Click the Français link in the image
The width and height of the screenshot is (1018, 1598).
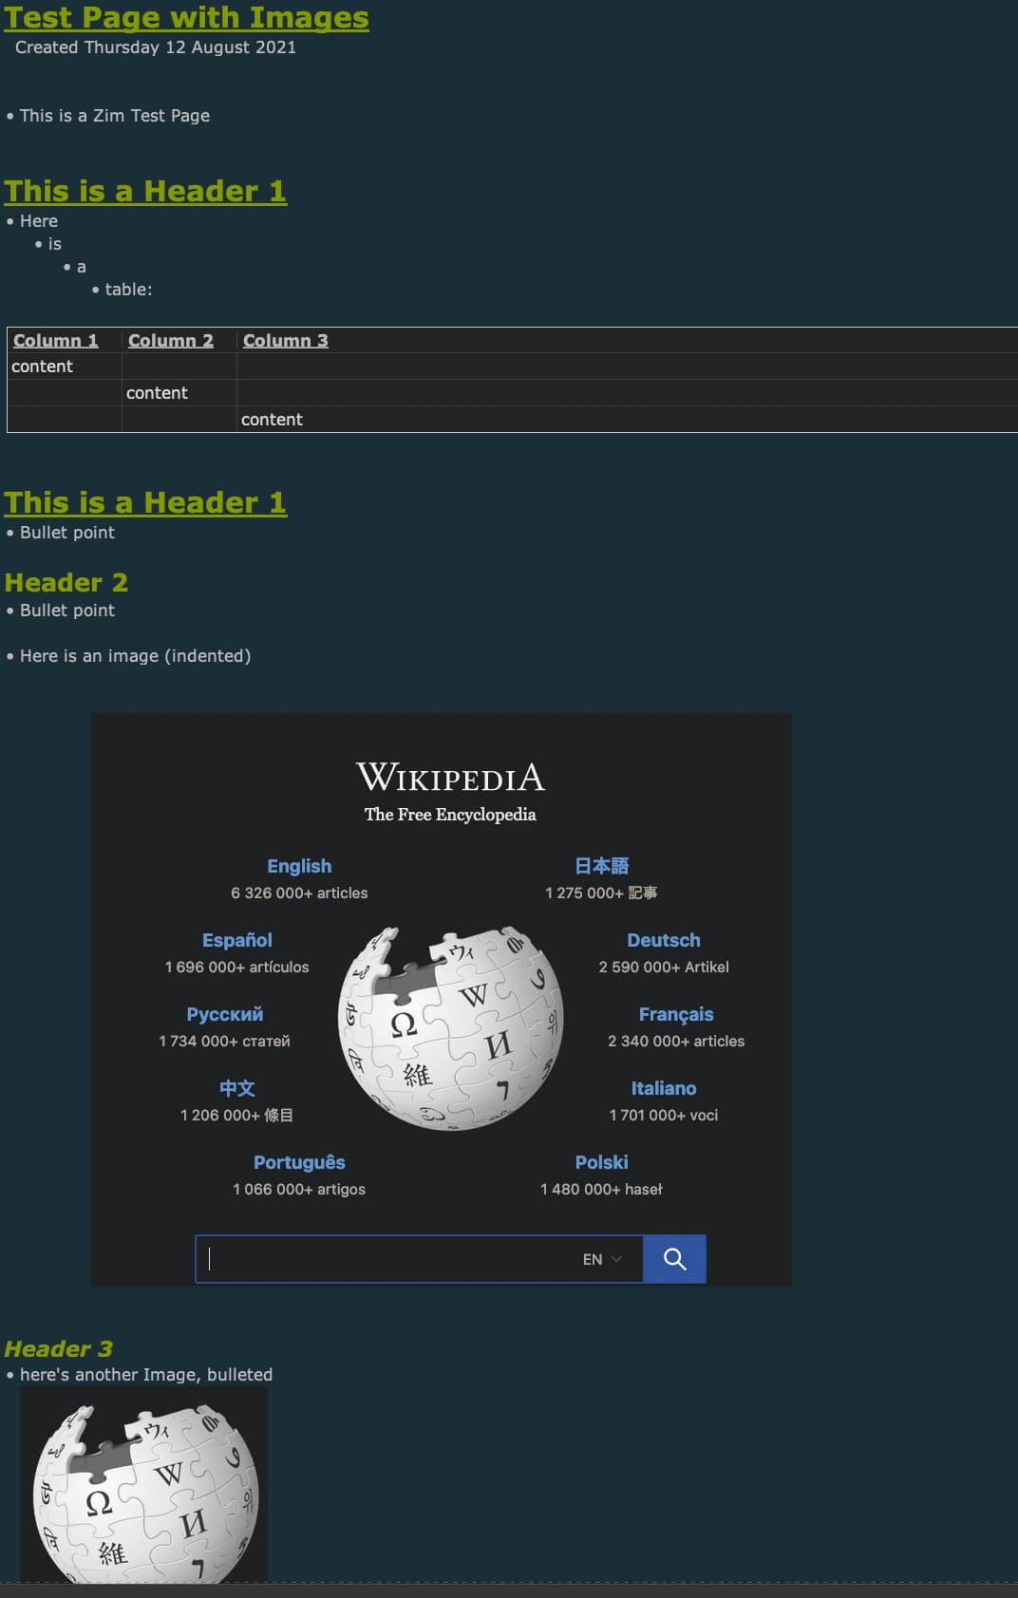pos(676,1014)
